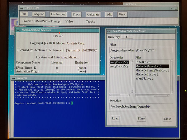This screenshot has width=187, height=140.
Task: Open the Calculate menu
Action: tap(93, 14)
